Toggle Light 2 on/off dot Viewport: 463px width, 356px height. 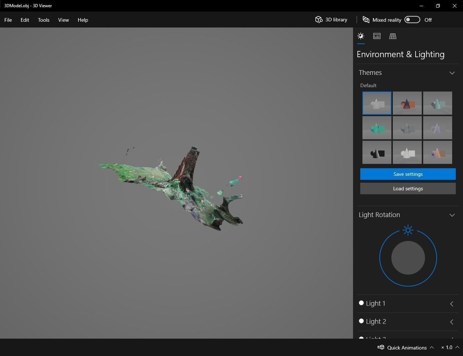(361, 321)
